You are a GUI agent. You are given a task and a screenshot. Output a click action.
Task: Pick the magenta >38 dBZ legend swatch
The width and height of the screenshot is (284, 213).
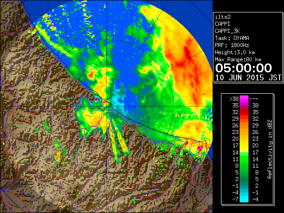[x=244, y=99]
